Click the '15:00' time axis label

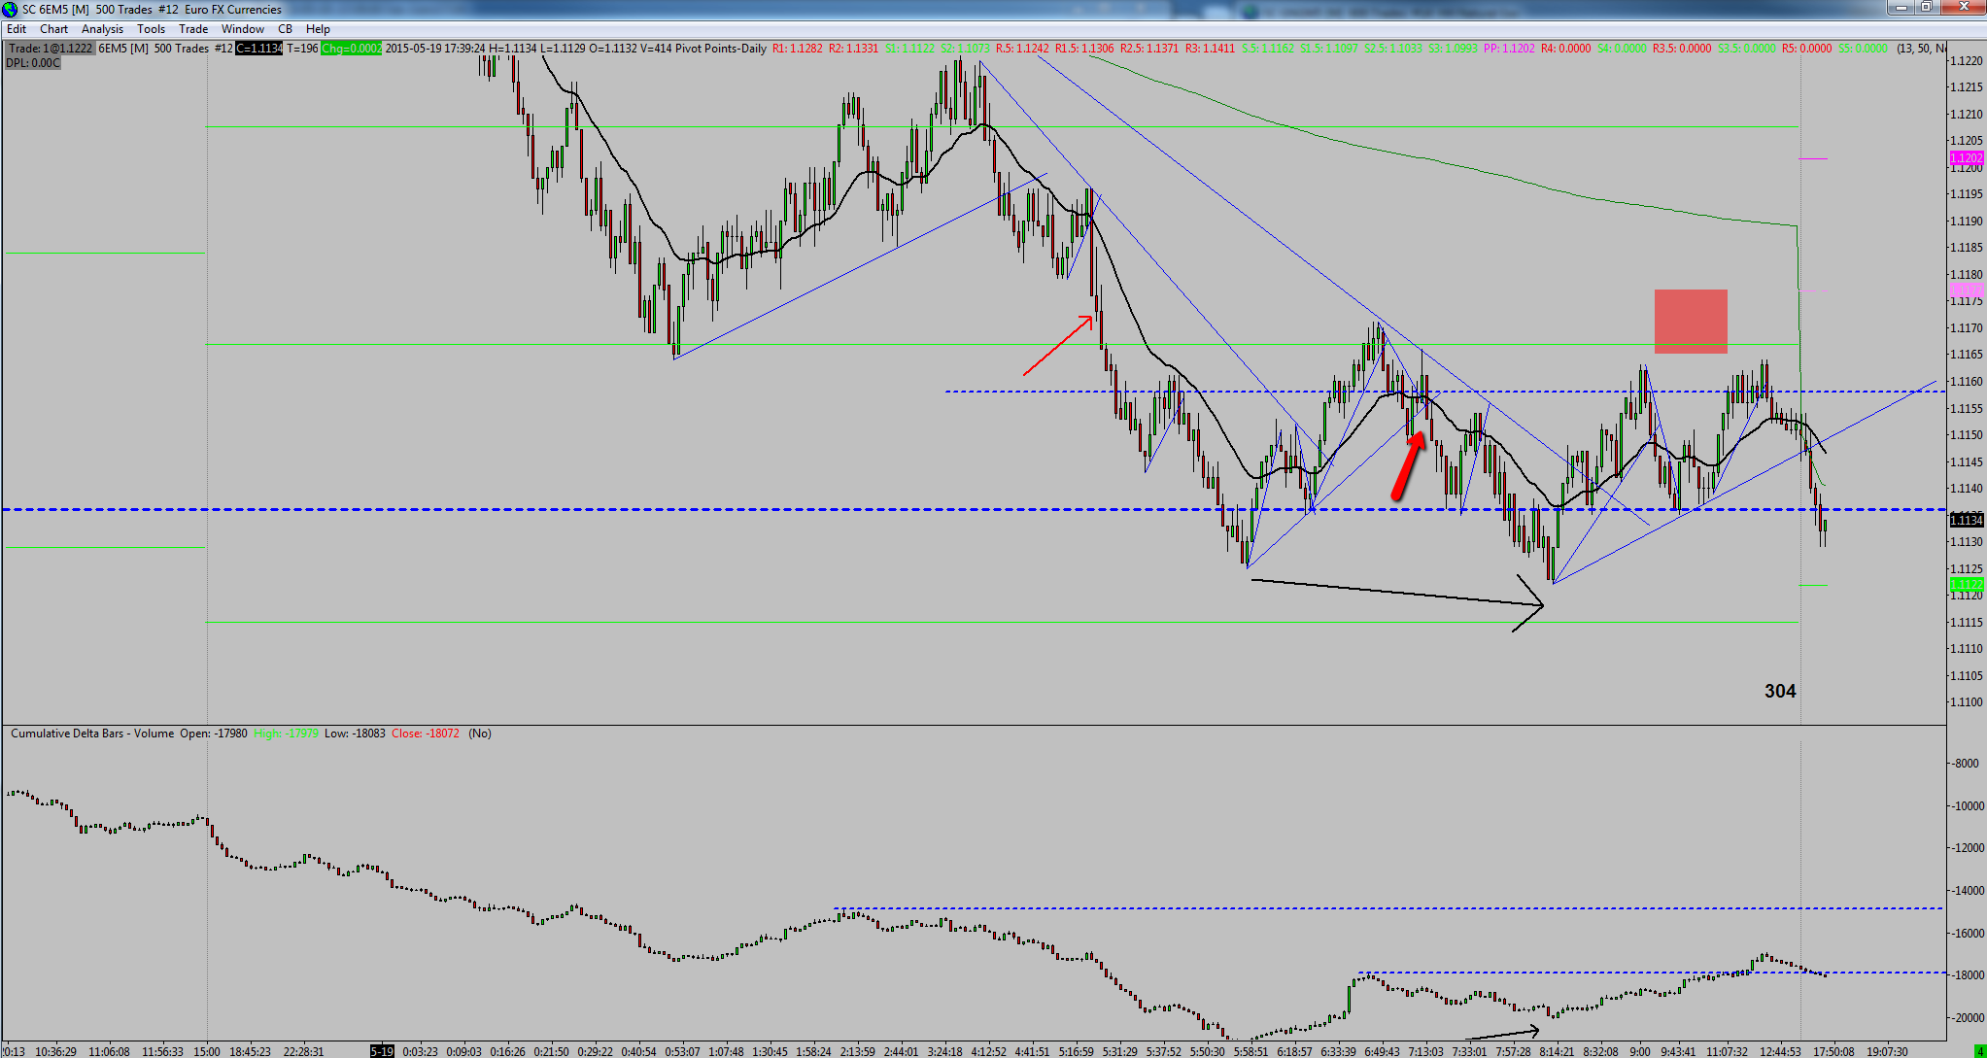point(207,1051)
